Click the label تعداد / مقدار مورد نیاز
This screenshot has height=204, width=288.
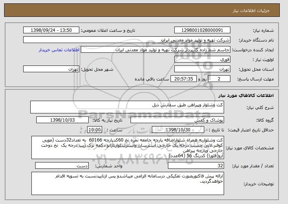(253, 166)
